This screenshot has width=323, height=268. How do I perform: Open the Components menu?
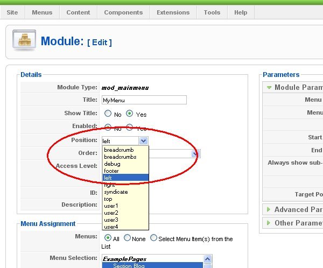click(x=123, y=12)
